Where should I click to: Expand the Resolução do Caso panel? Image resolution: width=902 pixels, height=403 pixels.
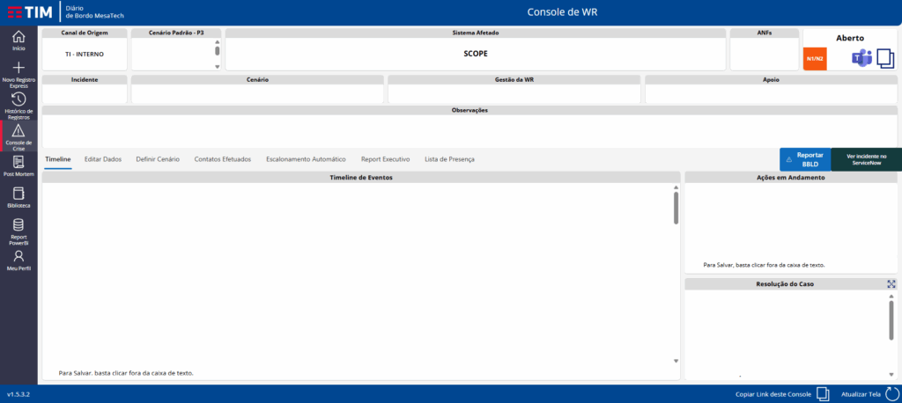pos(891,284)
